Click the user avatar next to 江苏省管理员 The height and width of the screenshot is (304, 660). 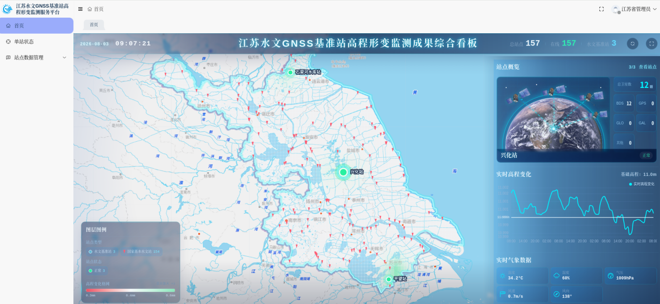coord(616,9)
